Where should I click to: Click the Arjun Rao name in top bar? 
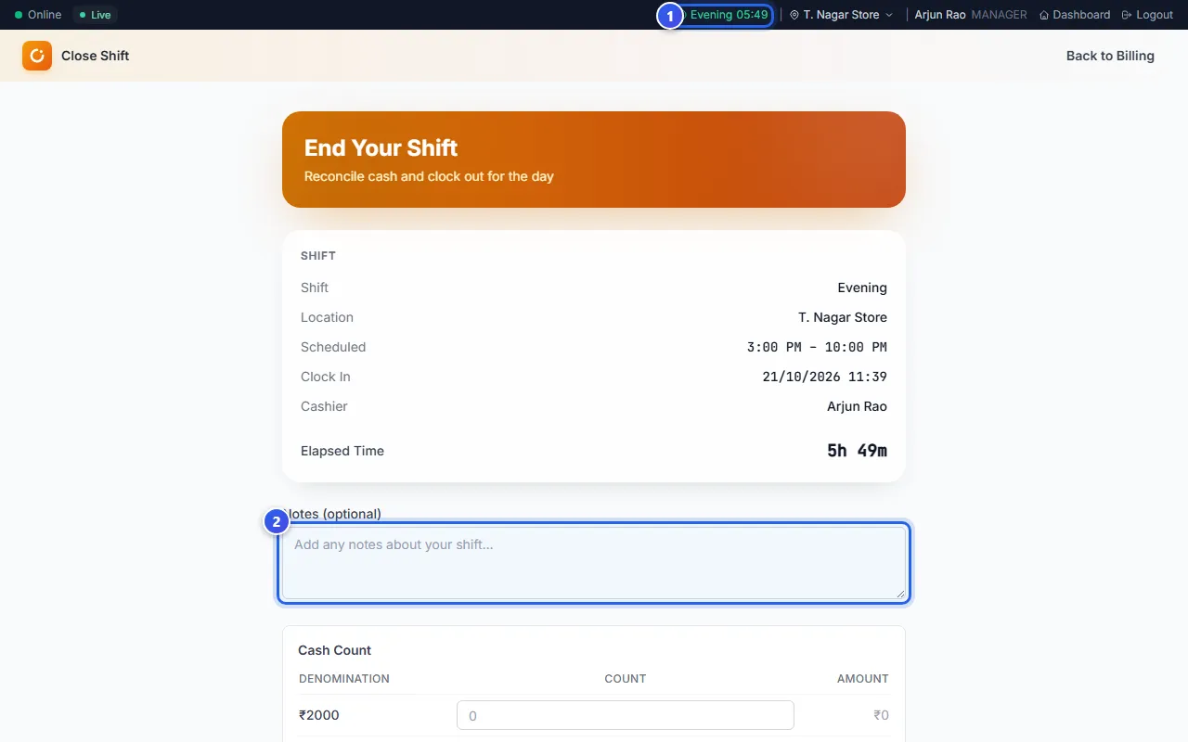click(940, 15)
